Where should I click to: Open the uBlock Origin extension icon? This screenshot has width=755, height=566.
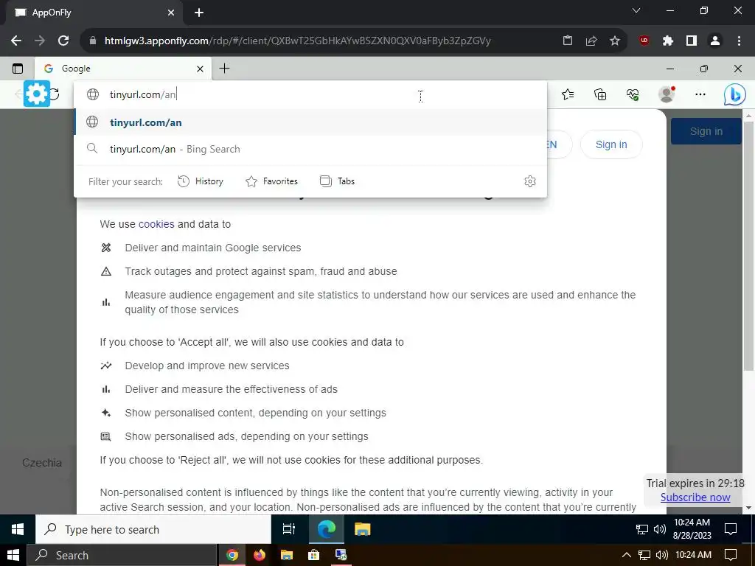tap(644, 41)
